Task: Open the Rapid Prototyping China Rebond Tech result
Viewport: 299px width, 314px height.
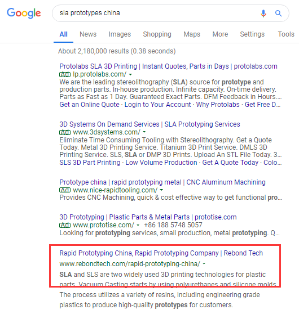Action: point(161,253)
